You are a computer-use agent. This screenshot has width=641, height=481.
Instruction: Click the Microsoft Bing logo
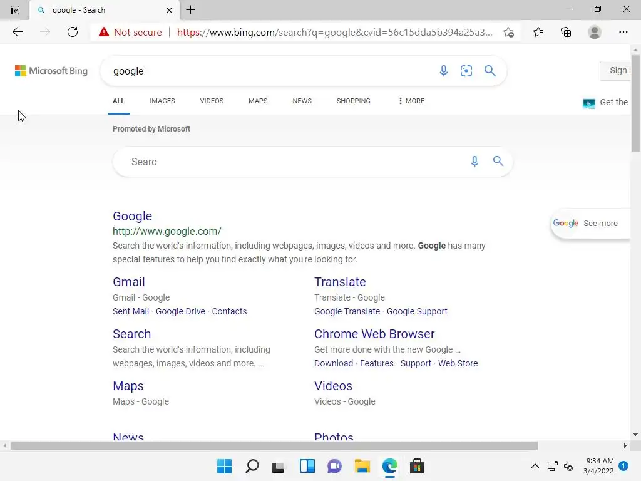click(51, 71)
